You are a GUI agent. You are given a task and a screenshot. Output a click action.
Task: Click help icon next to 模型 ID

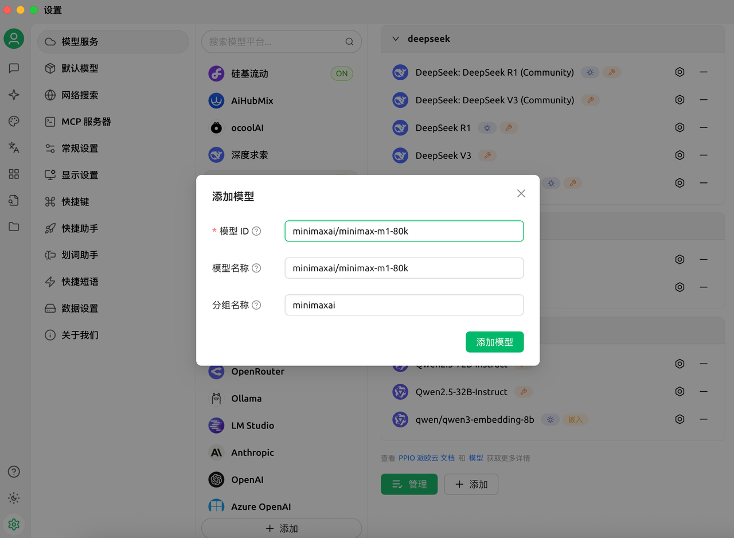tap(256, 231)
